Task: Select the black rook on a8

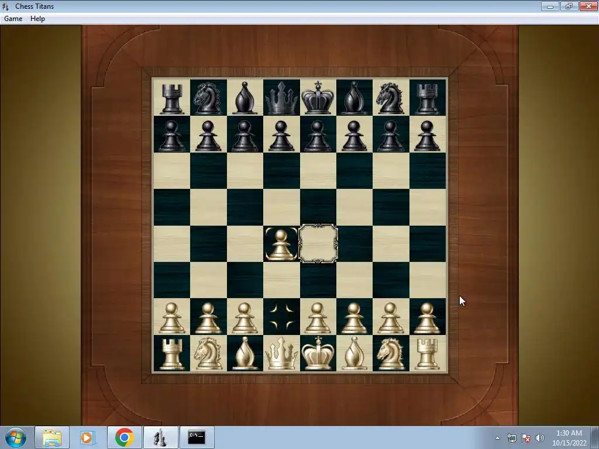Action: 171,98
